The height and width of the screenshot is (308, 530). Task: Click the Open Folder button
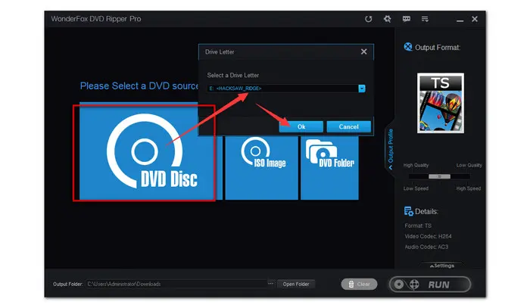coord(296,284)
